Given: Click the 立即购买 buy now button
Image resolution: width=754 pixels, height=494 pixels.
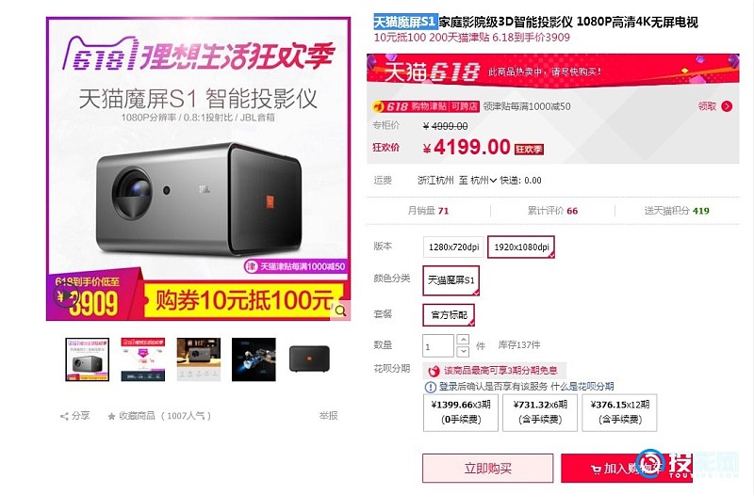Looking at the screenshot, I should (x=488, y=468).
